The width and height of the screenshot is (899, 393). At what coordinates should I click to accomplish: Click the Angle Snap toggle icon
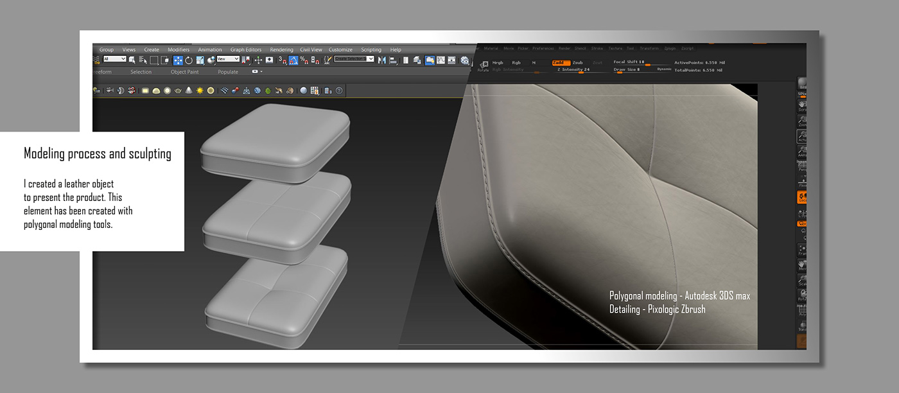tap(293, 60)
